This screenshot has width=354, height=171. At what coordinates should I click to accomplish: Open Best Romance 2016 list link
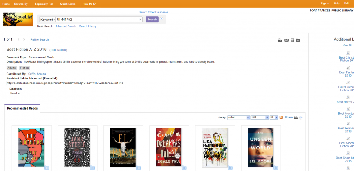click(x=346, y=130)
